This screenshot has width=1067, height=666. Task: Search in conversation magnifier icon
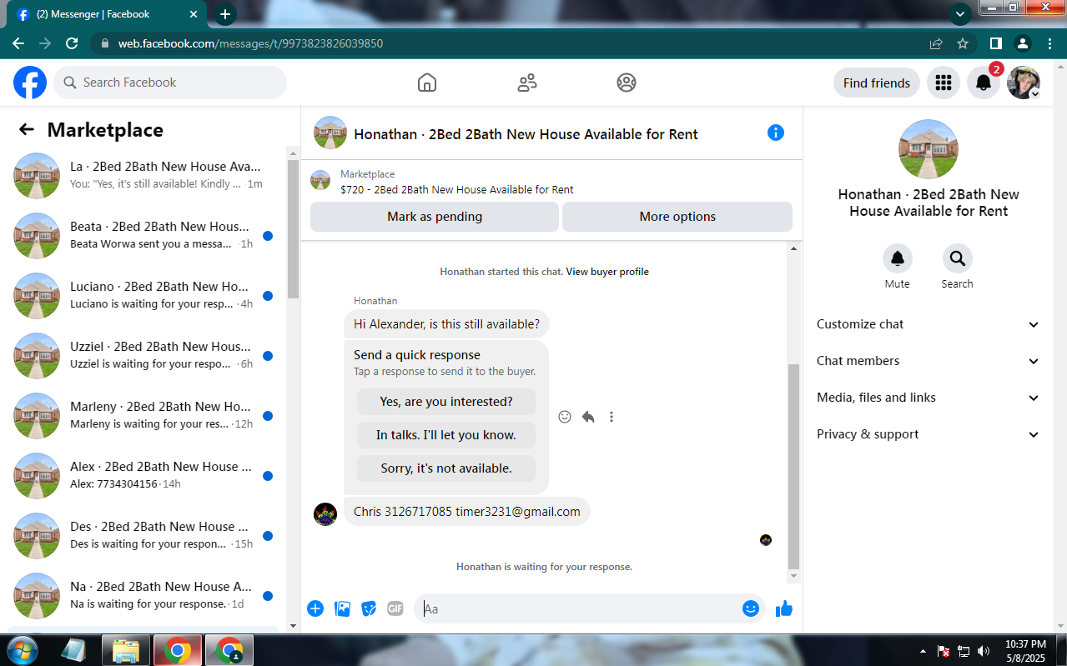click(957, 258)
